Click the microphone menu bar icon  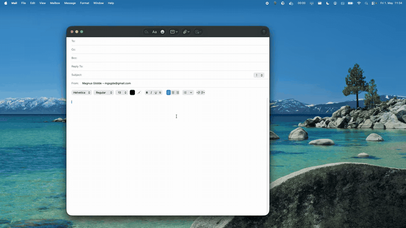click(x=275, y=3)
